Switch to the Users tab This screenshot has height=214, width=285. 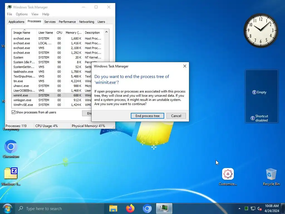101,22
